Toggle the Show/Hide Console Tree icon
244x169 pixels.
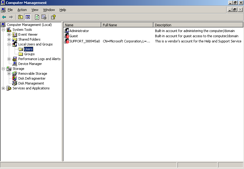pos(28,17)
